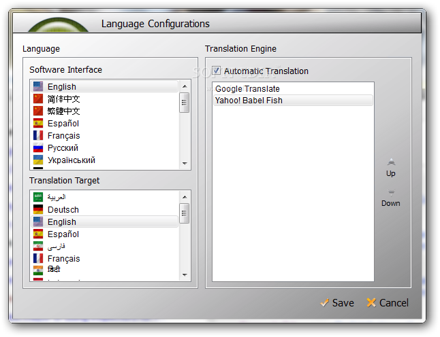
Task: Select Google Translate engine
Action: pyautogui.click(x=293, y=89)
